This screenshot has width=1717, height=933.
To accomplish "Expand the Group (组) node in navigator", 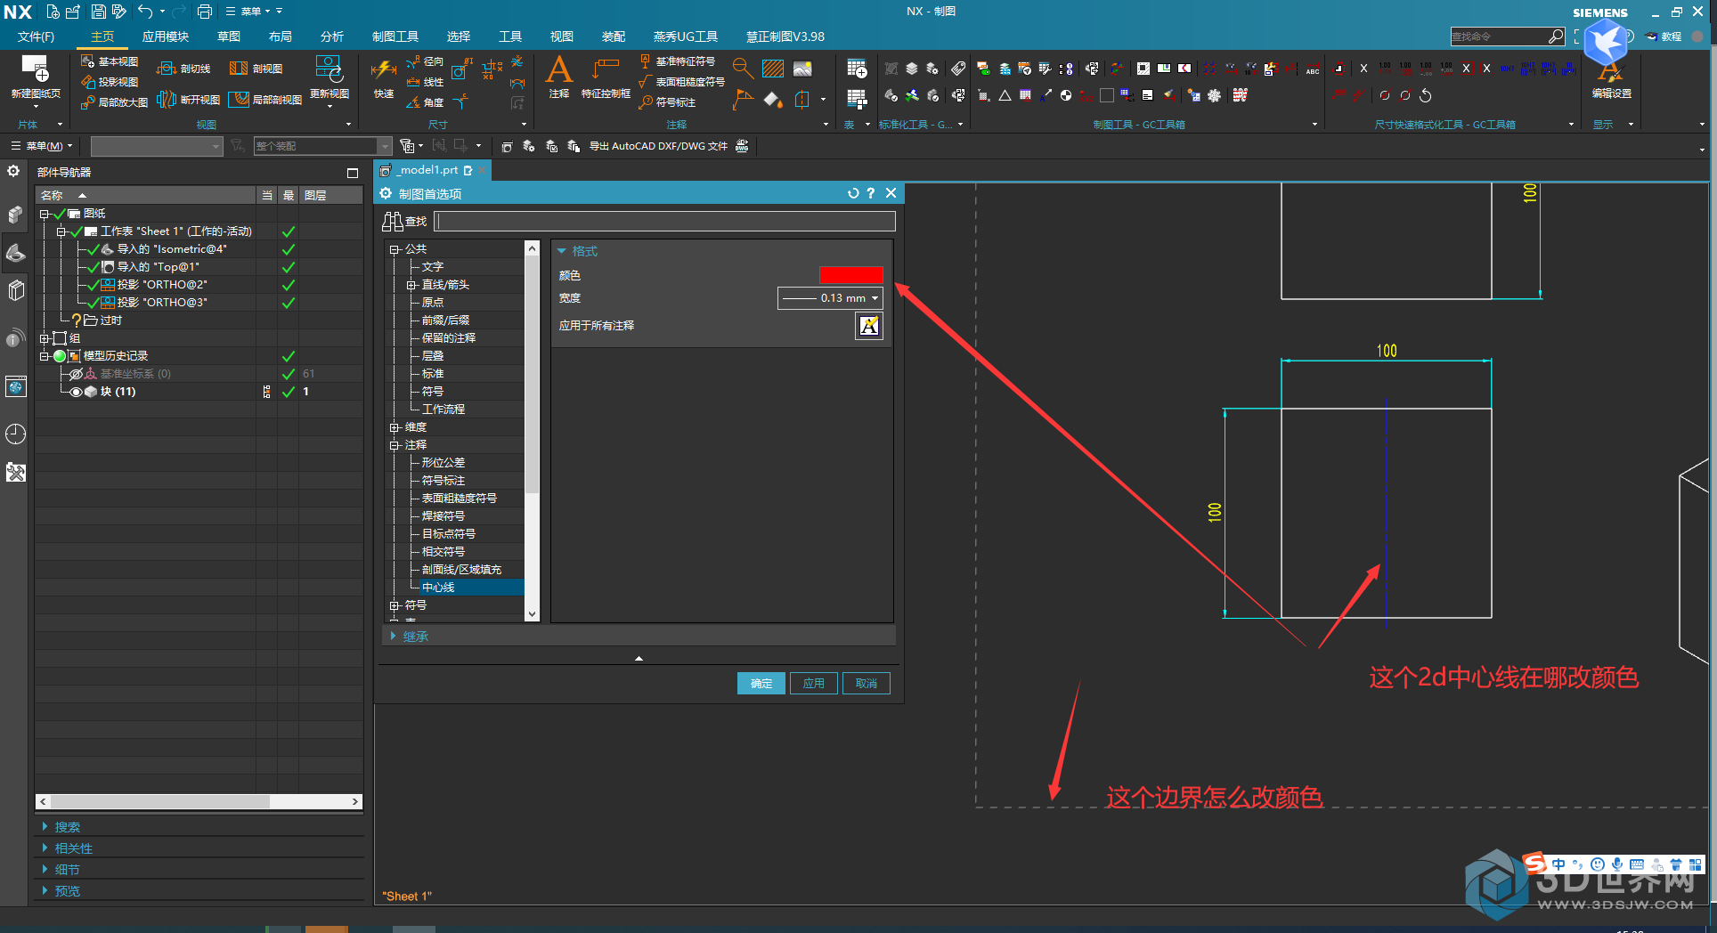I will pyautogui.click(x=45, y=338).
